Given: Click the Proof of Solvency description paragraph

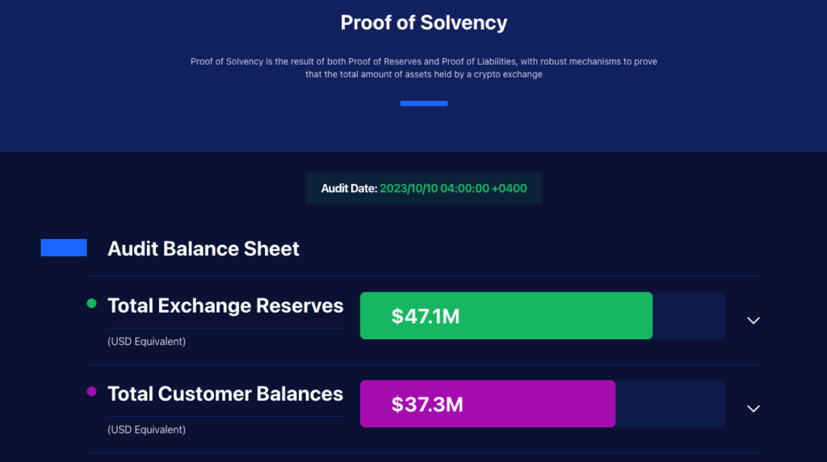Looking at the screenshot, I should (424, 68).
